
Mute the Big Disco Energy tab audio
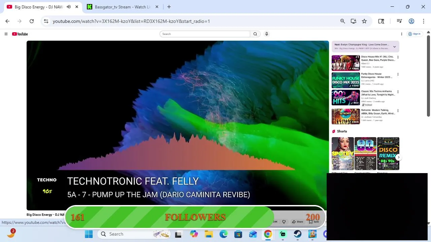(x=69, y=7)
